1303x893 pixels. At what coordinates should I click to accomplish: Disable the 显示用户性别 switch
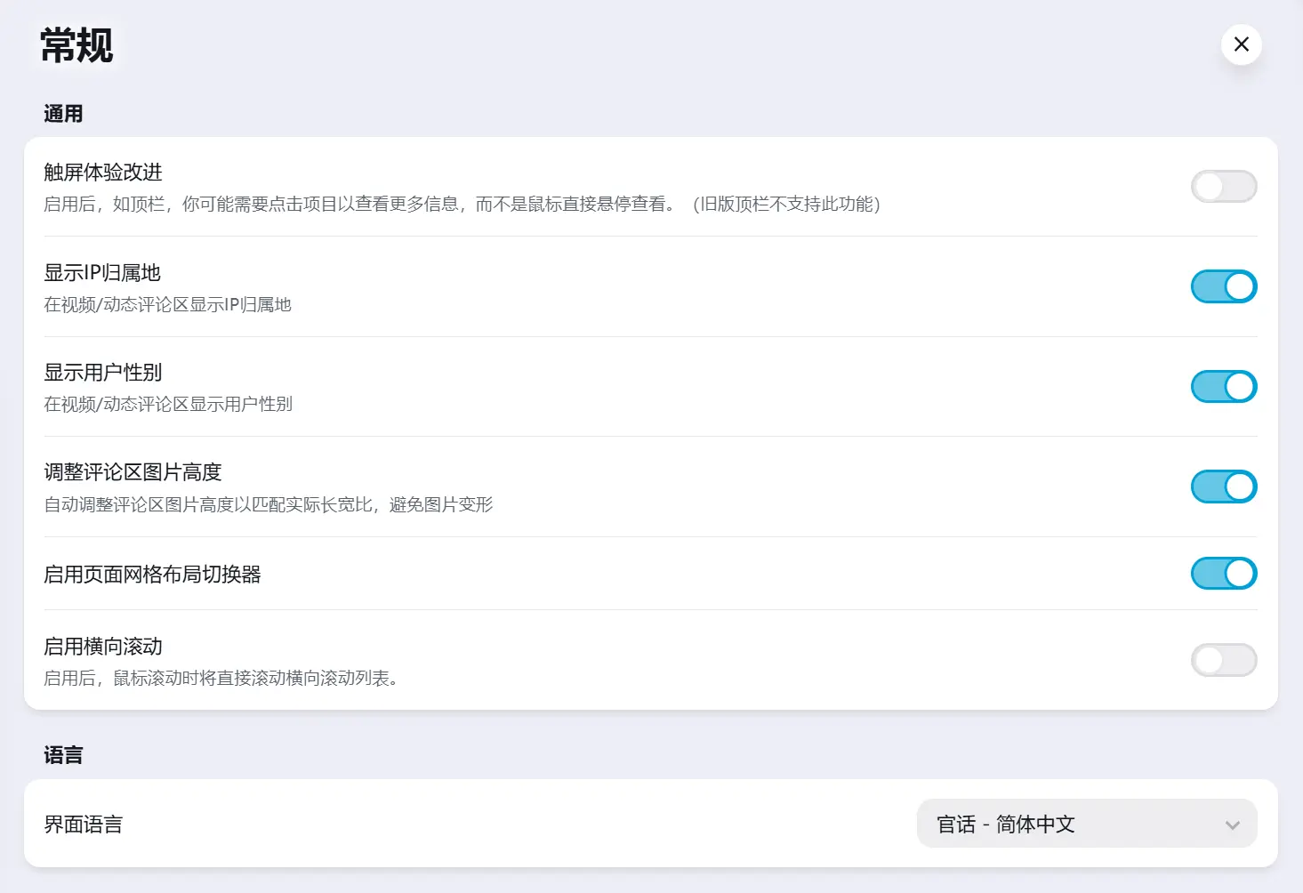tap(1223, 387)
